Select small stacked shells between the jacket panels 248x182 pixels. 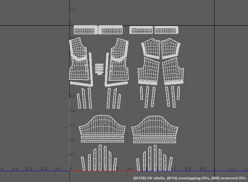pos(99,69)
